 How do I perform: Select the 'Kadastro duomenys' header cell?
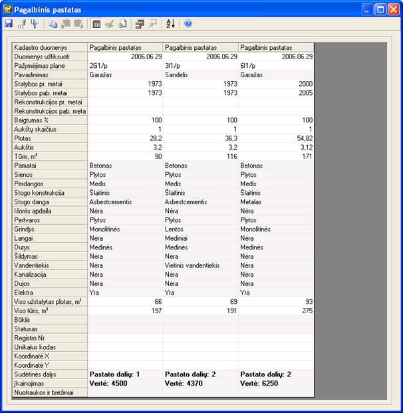[x=50, y=47]
